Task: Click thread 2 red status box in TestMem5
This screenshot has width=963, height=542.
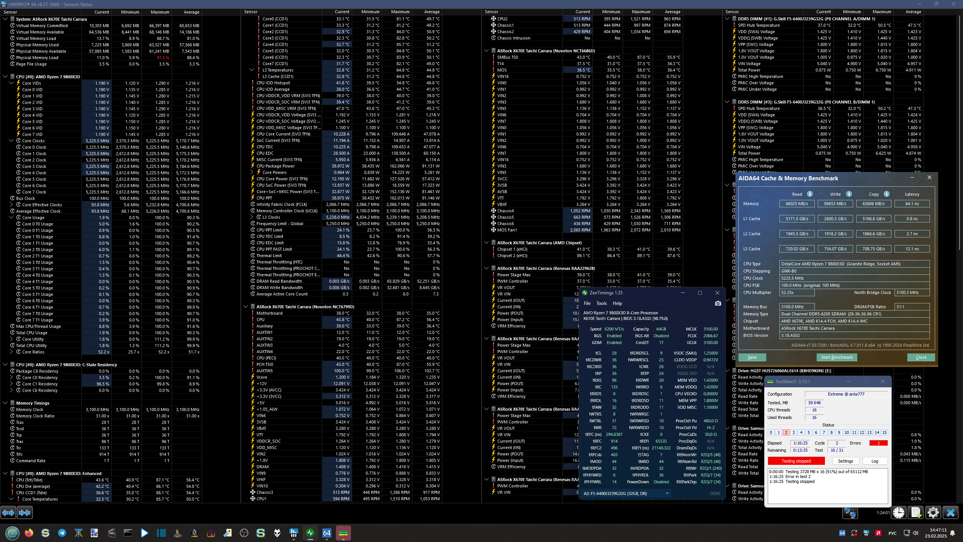Action: pyautogui.click(x=786, y=432)
